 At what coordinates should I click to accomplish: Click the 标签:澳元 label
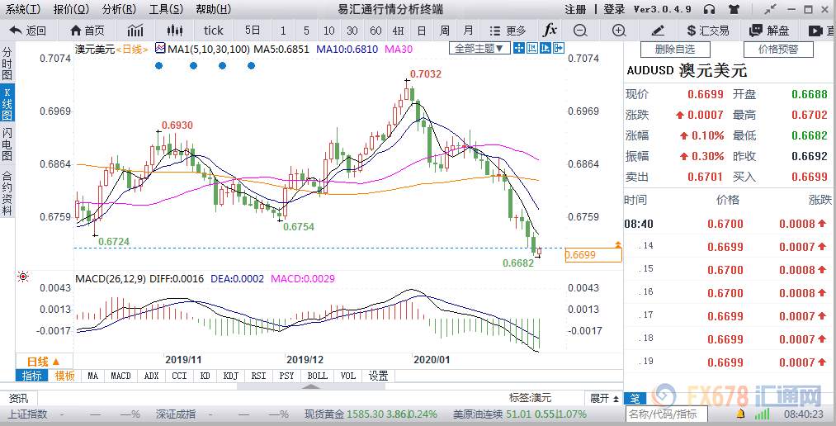[530, 398]
